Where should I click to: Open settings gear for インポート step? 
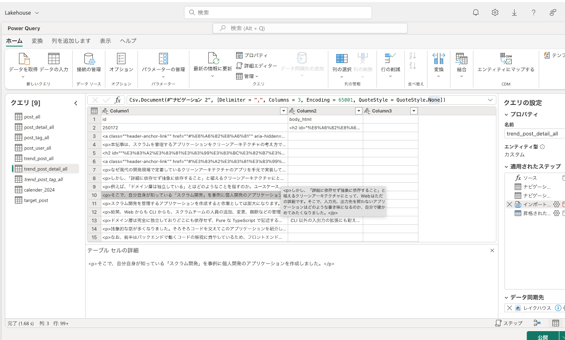pos(557,204)
